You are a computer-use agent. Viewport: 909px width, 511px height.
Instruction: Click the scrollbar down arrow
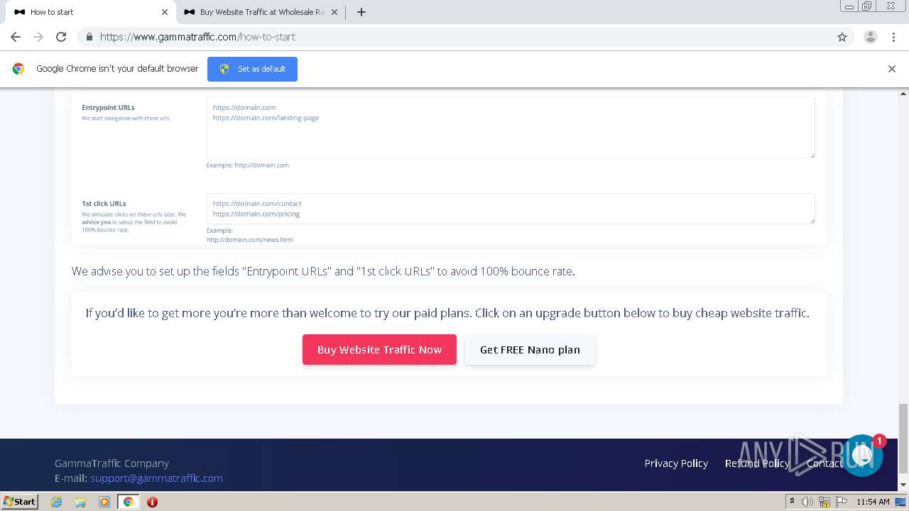point(903,485)
